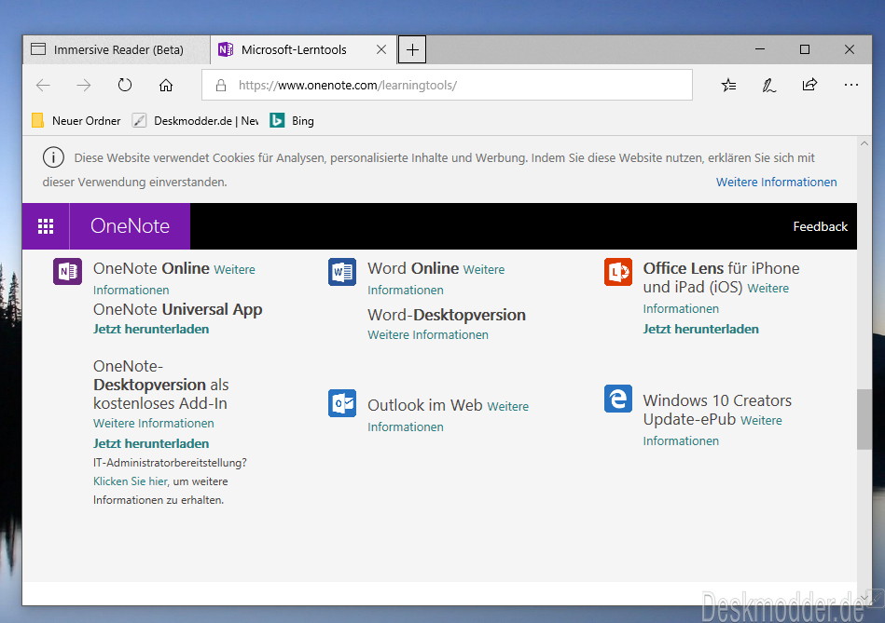
Task: Click the orange Office Lens icon
Action: (x=618, y=272)
